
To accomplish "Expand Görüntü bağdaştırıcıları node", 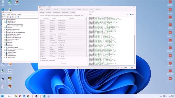I will tap(5, 36).
